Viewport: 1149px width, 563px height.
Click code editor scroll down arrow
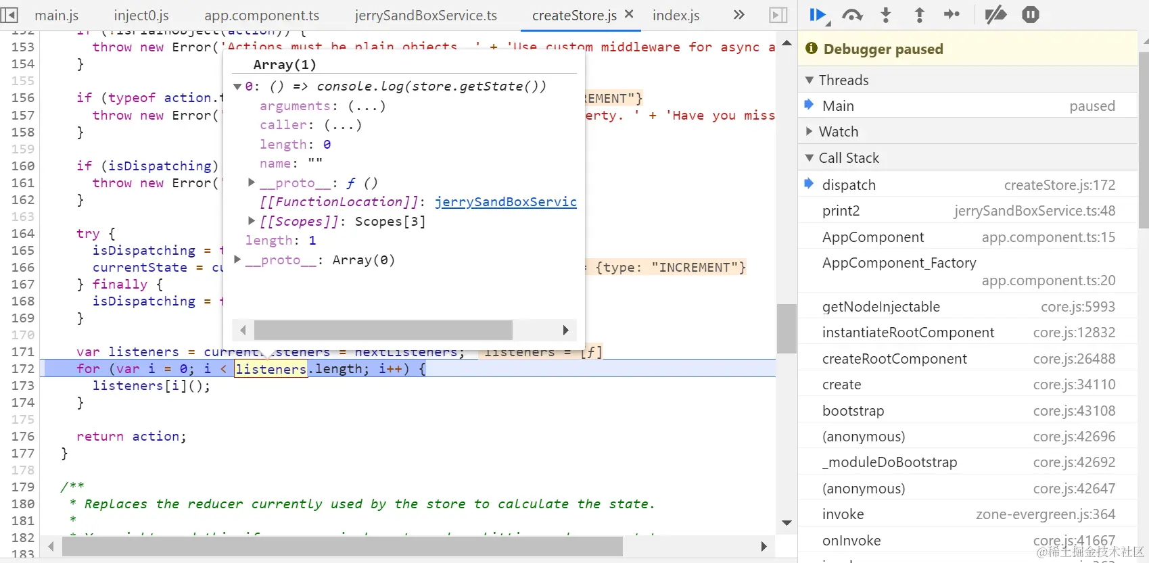787,522
